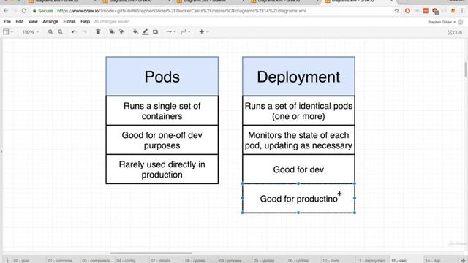The image size is (468, 263).
Task: Click the All changes saved status
Action: coord(112,22)
